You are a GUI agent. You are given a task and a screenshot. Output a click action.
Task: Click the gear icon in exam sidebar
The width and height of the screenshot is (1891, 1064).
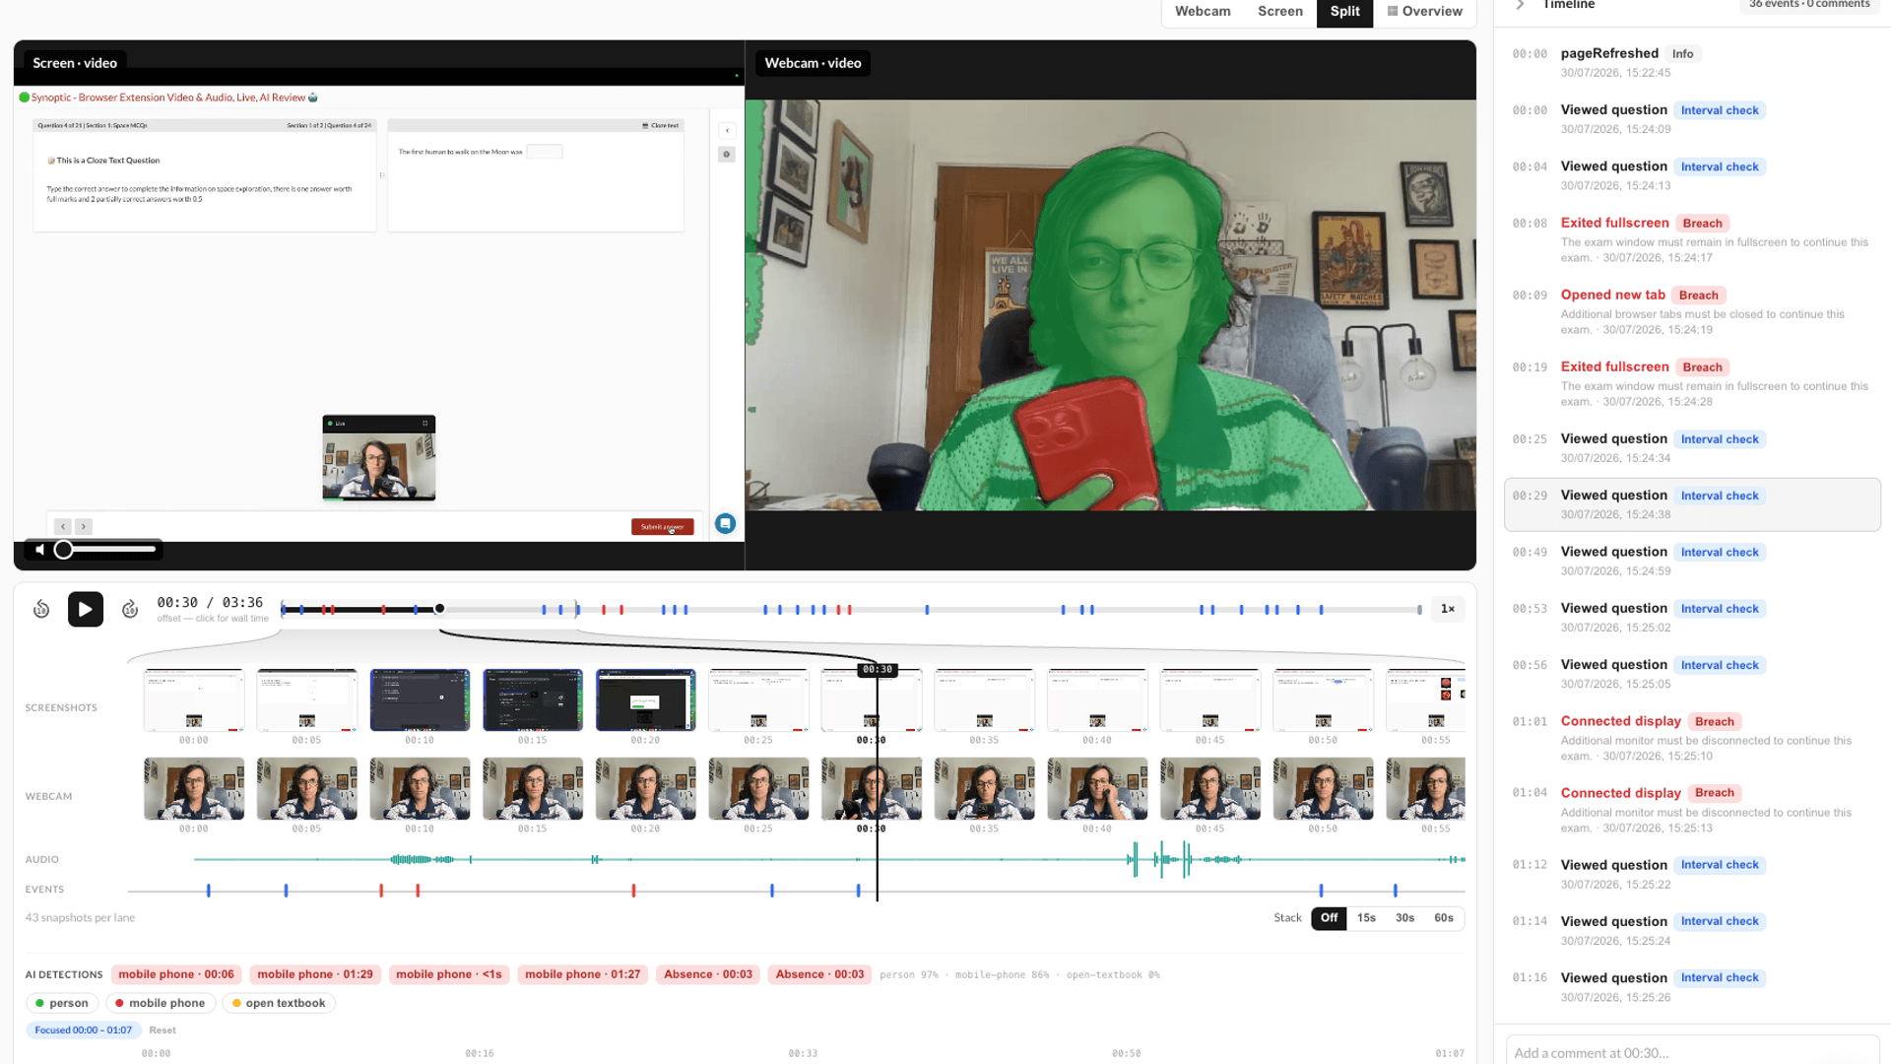tap(727, 155)
